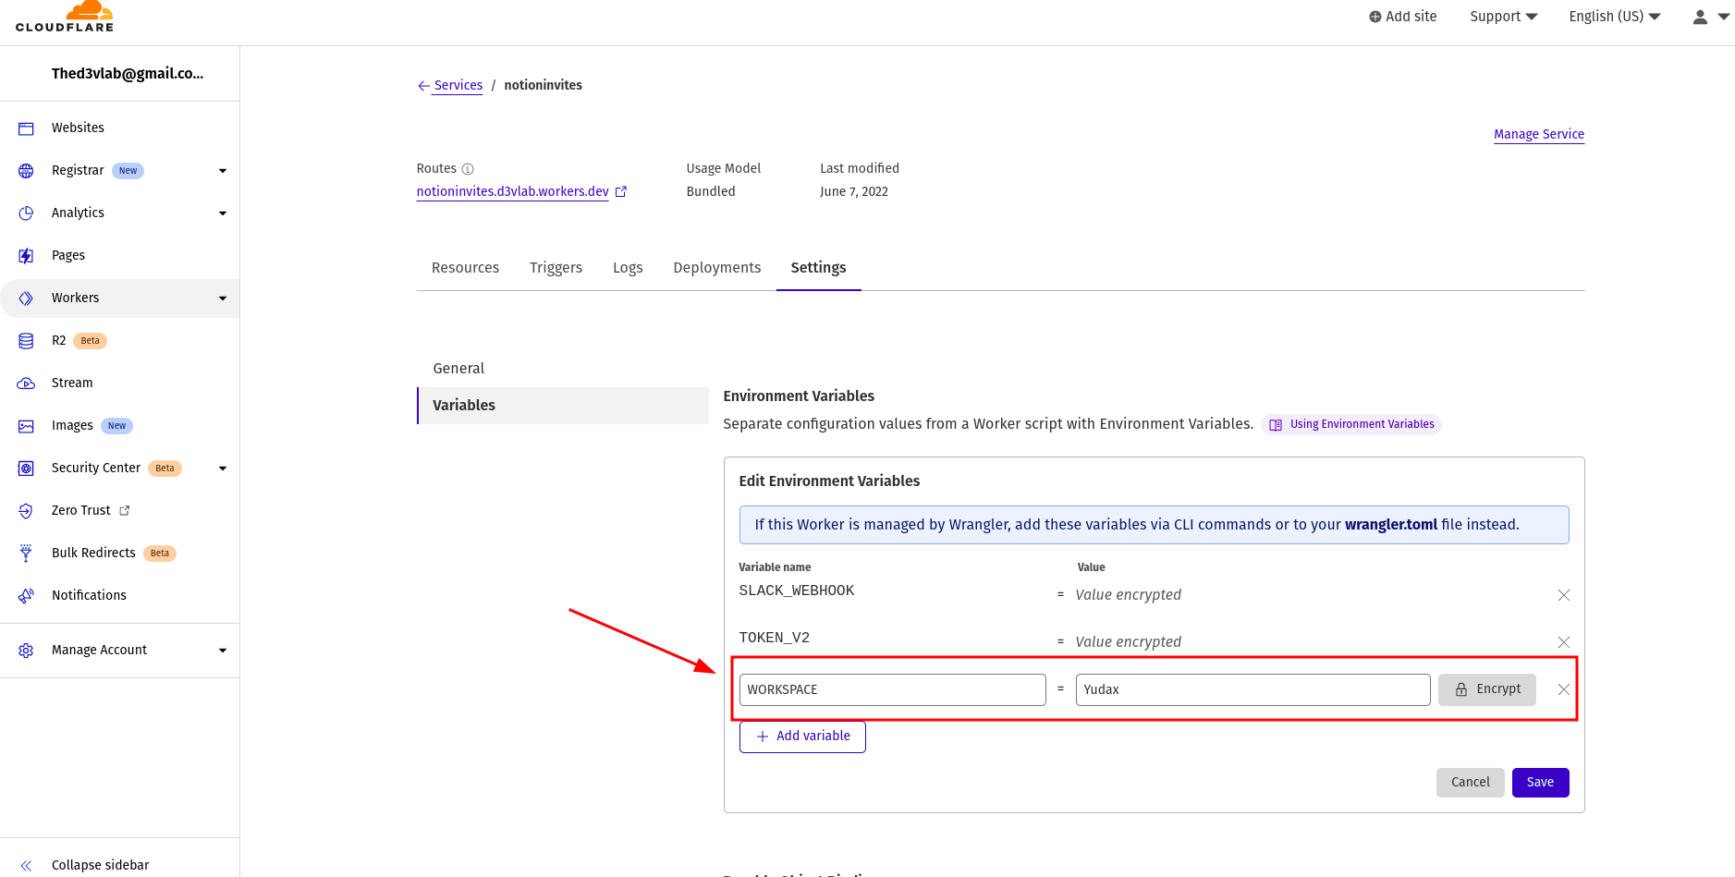Click the Add site text
The height and width of the screenshot is (877, 1735).
coord(1411,17)
